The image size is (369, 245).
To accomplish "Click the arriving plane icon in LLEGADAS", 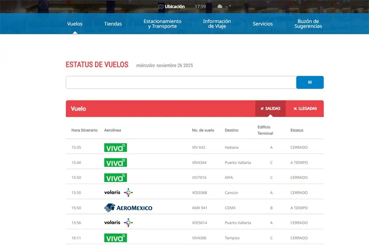I will click(295, 108).
